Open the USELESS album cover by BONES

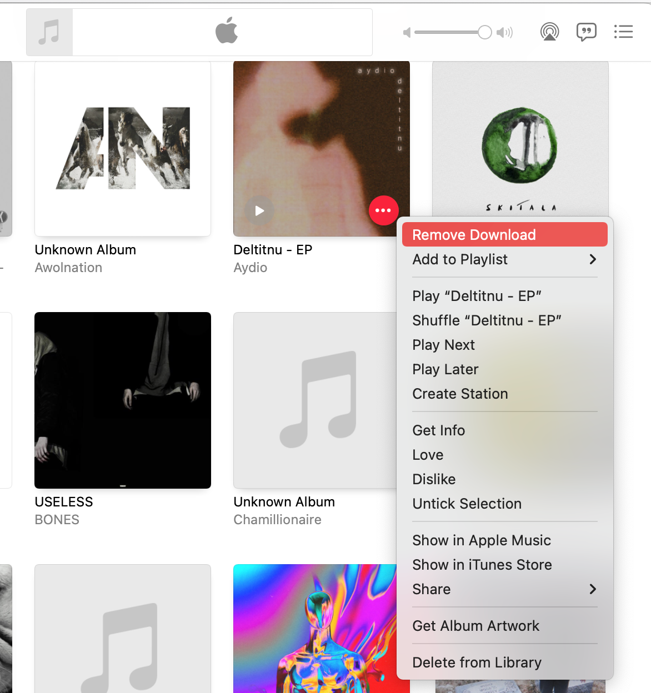pyautogui.click(x=123, y=400)
